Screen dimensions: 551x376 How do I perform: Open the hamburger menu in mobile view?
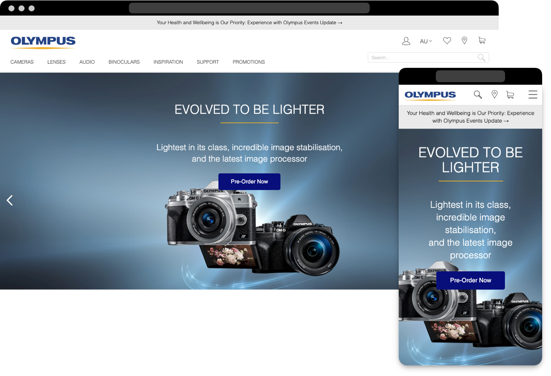click(x=533, y=94)
